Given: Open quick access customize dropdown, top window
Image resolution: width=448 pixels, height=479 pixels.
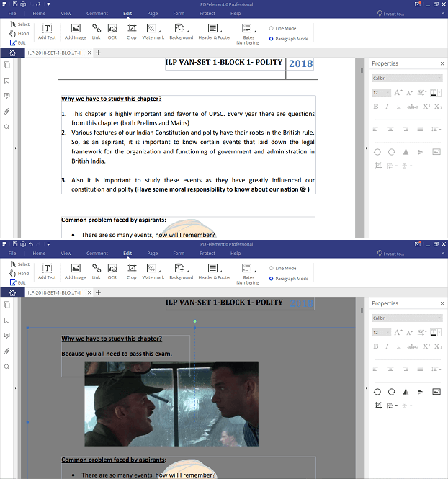Looking at the screenshot, I should [x=48, y=4].
